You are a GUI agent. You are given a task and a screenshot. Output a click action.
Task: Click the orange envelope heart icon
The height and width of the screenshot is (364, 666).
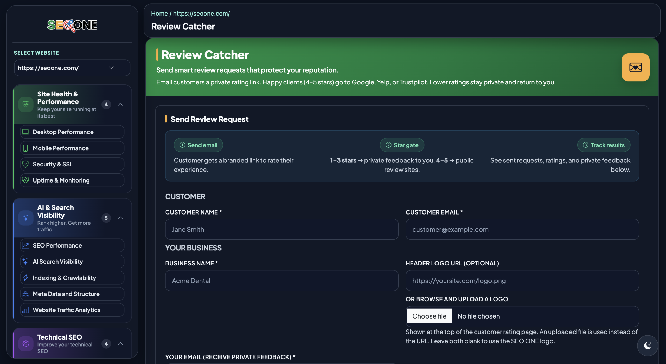click(635, 67)
